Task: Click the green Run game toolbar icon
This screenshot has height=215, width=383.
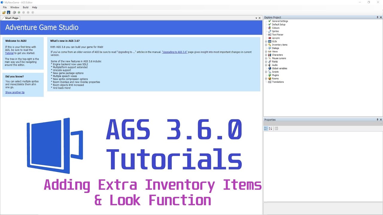Action: (x=19, y=13)
